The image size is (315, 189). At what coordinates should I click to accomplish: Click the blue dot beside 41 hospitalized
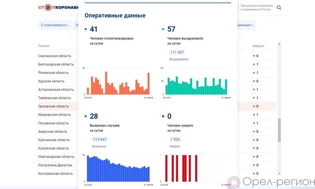[86, 30]
